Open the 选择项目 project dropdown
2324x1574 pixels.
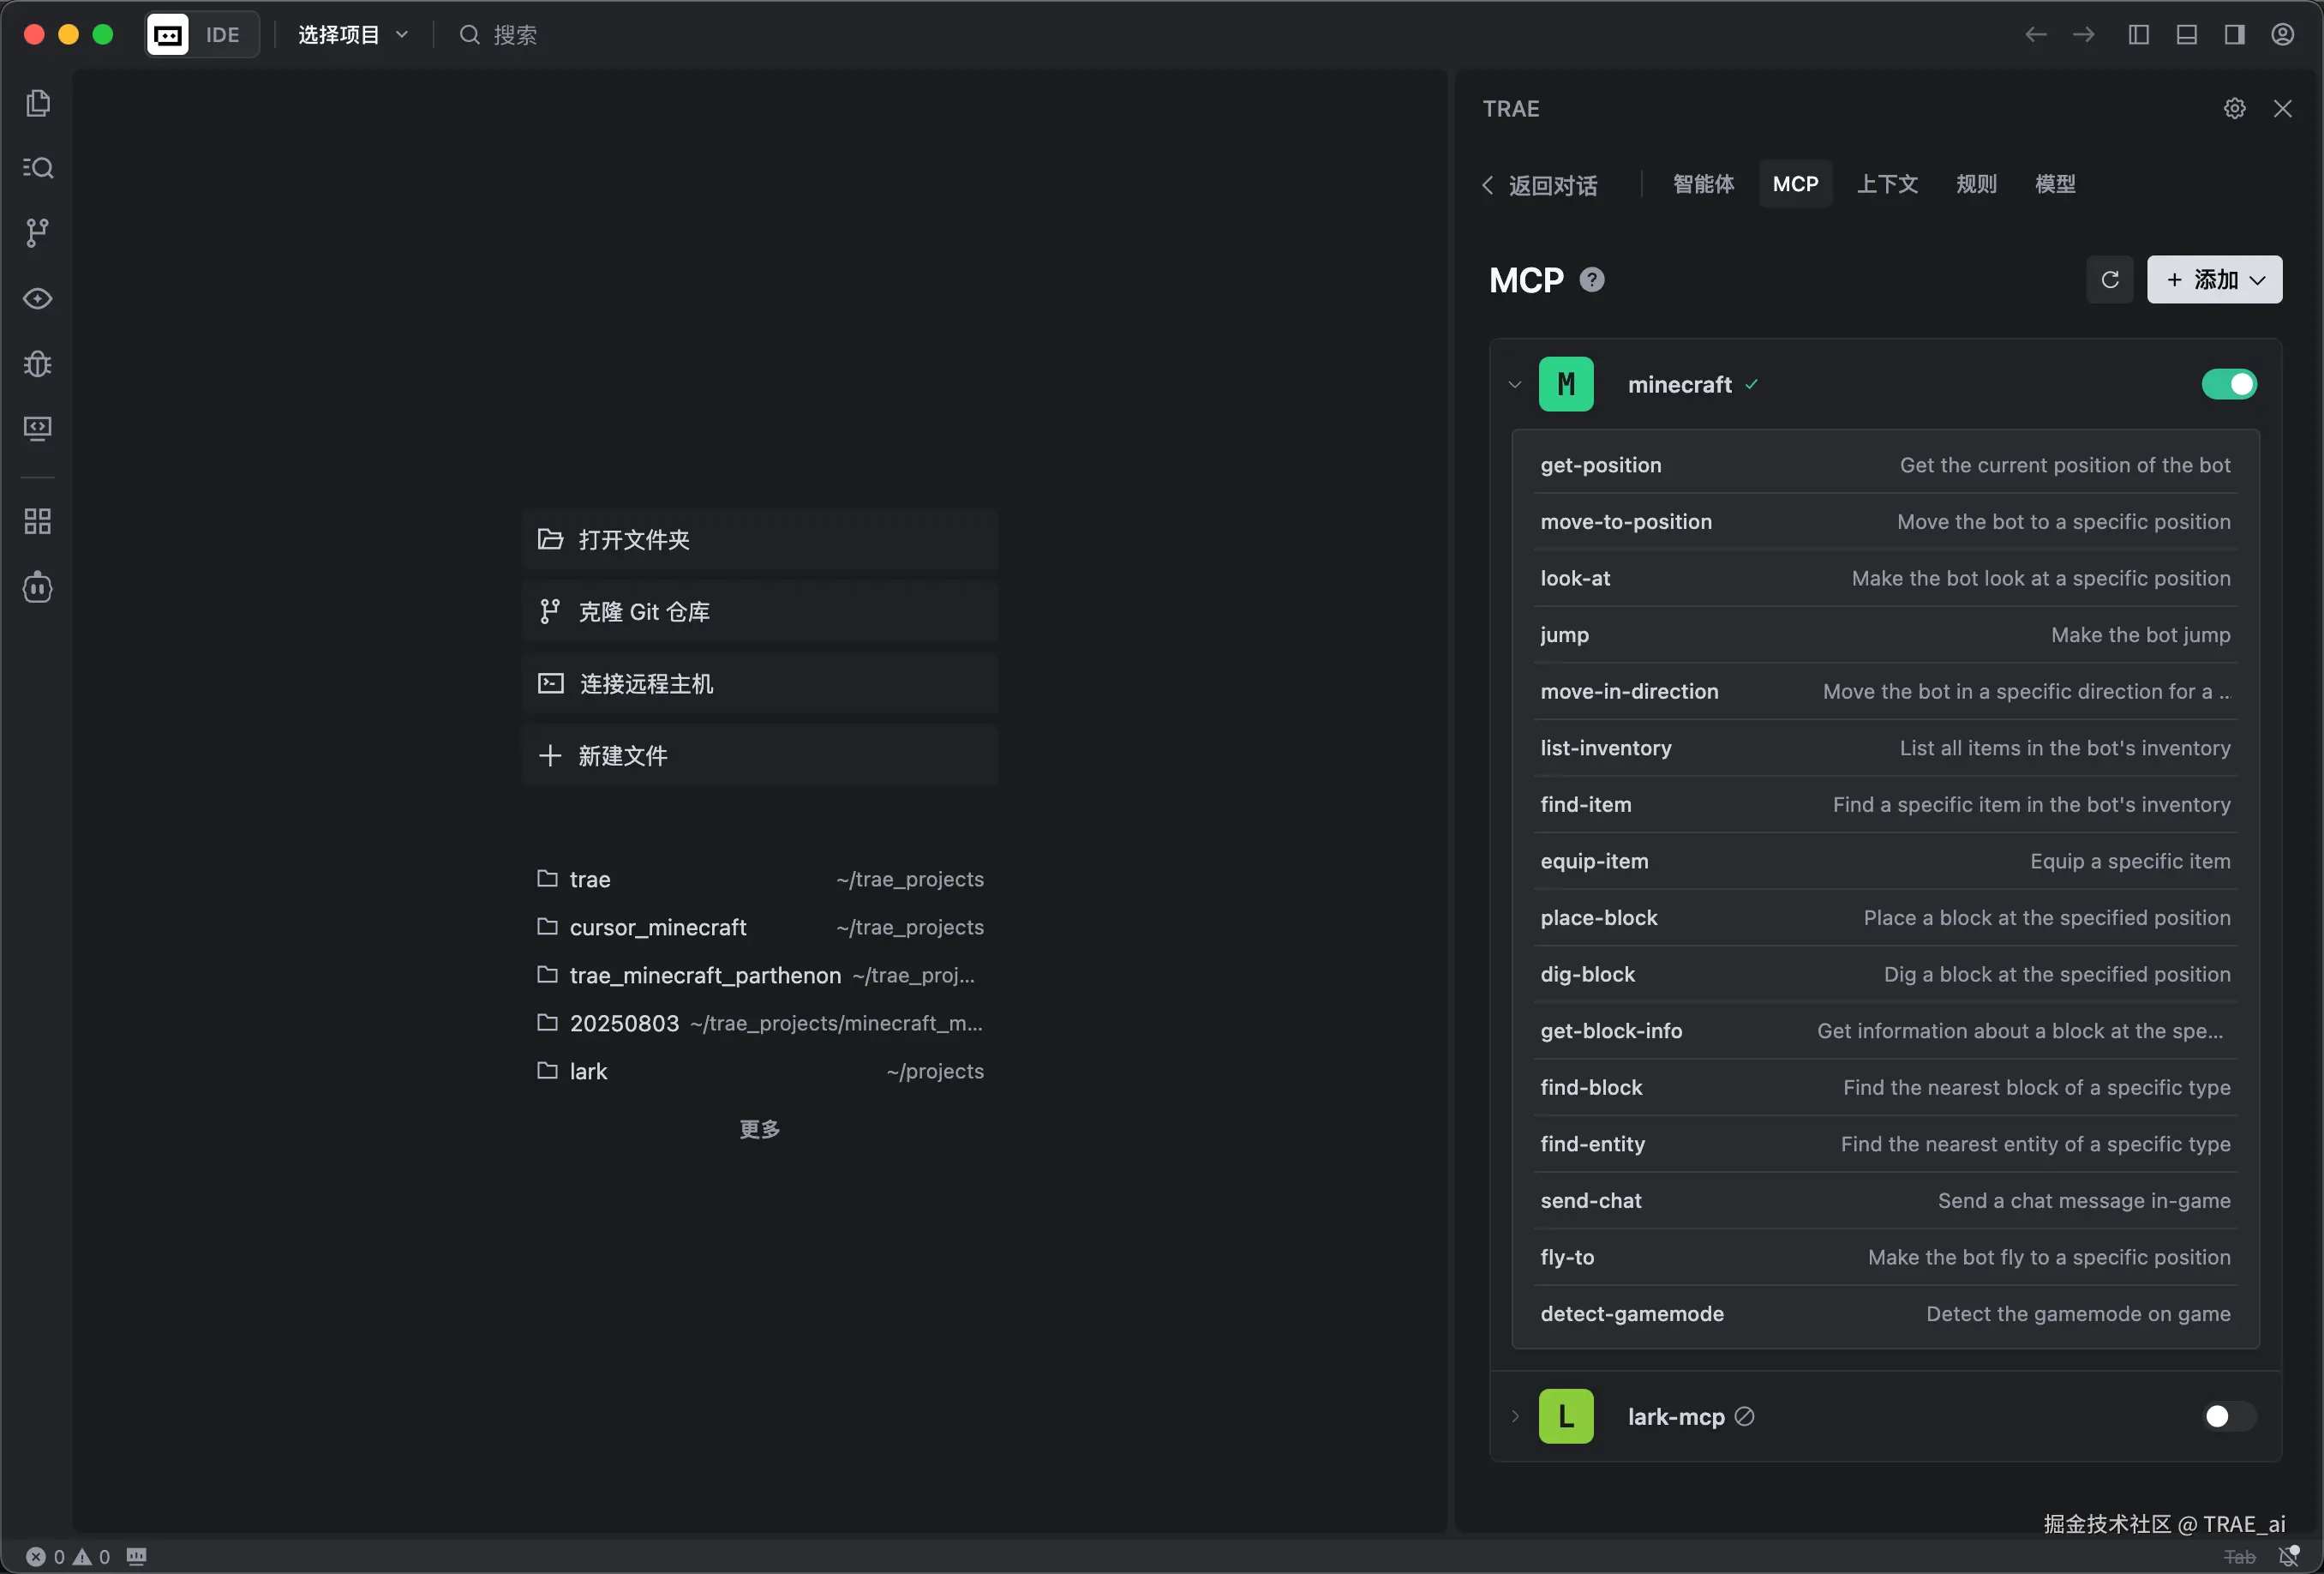tap(353, 35)
